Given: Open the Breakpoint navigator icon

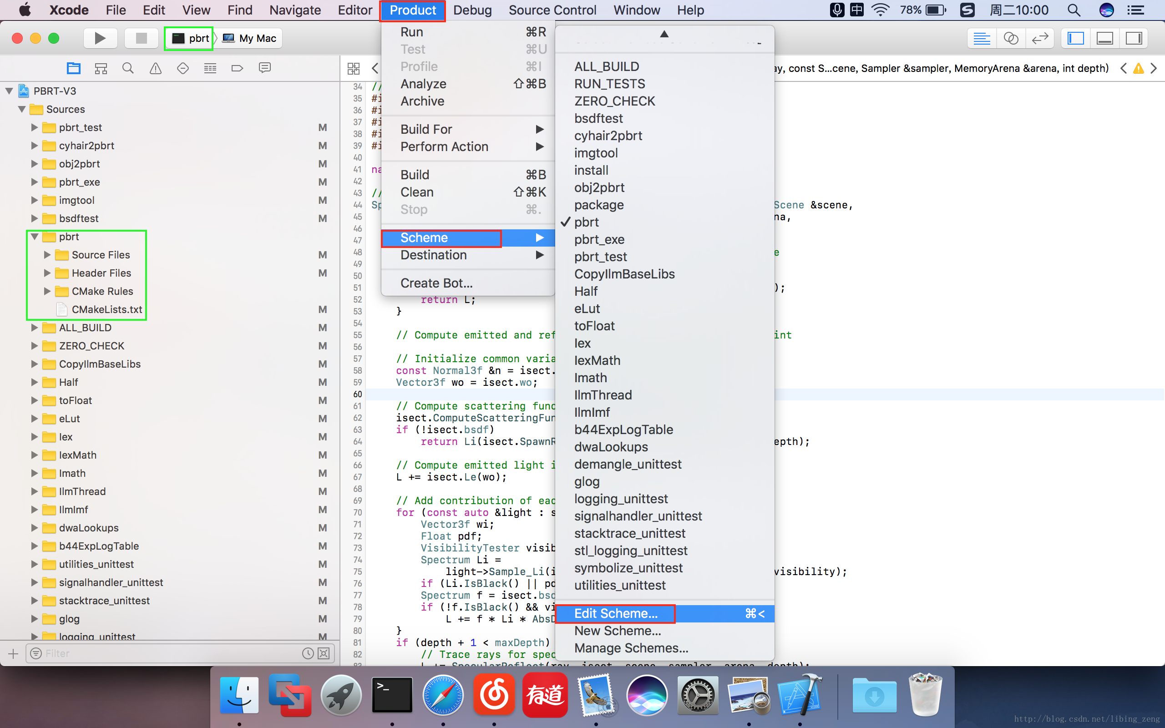Looking at the screenshot, I should (x=238, y=68).
